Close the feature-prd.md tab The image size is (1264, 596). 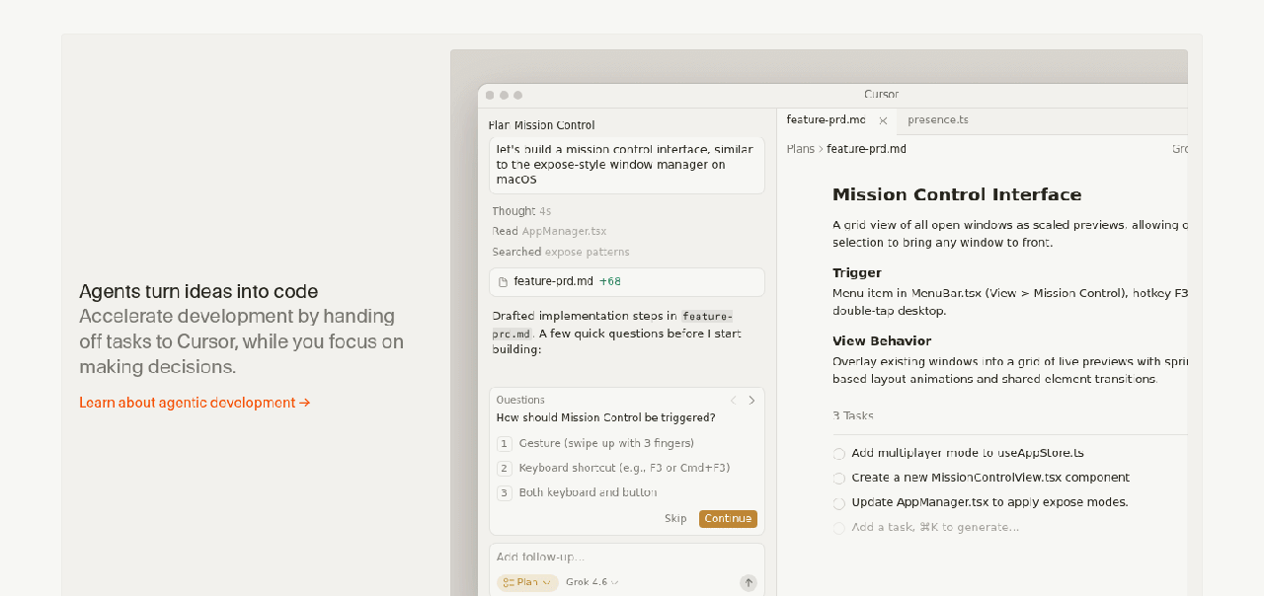[x=883, y=120]
